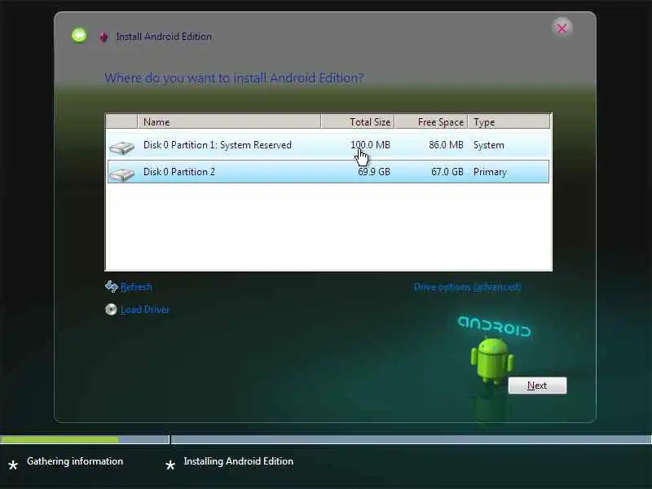
Task: Click the green back arrow button
Action: point(79,35)
